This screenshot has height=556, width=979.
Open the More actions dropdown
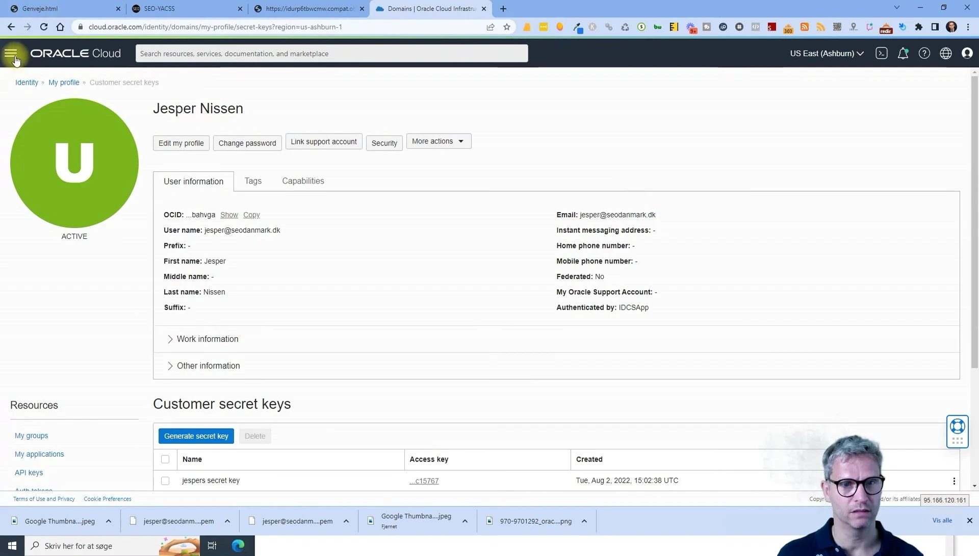(x=438, y=141)
